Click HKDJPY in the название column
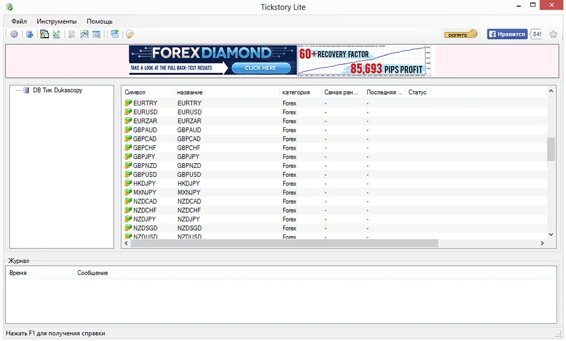 tap(189, 184)
